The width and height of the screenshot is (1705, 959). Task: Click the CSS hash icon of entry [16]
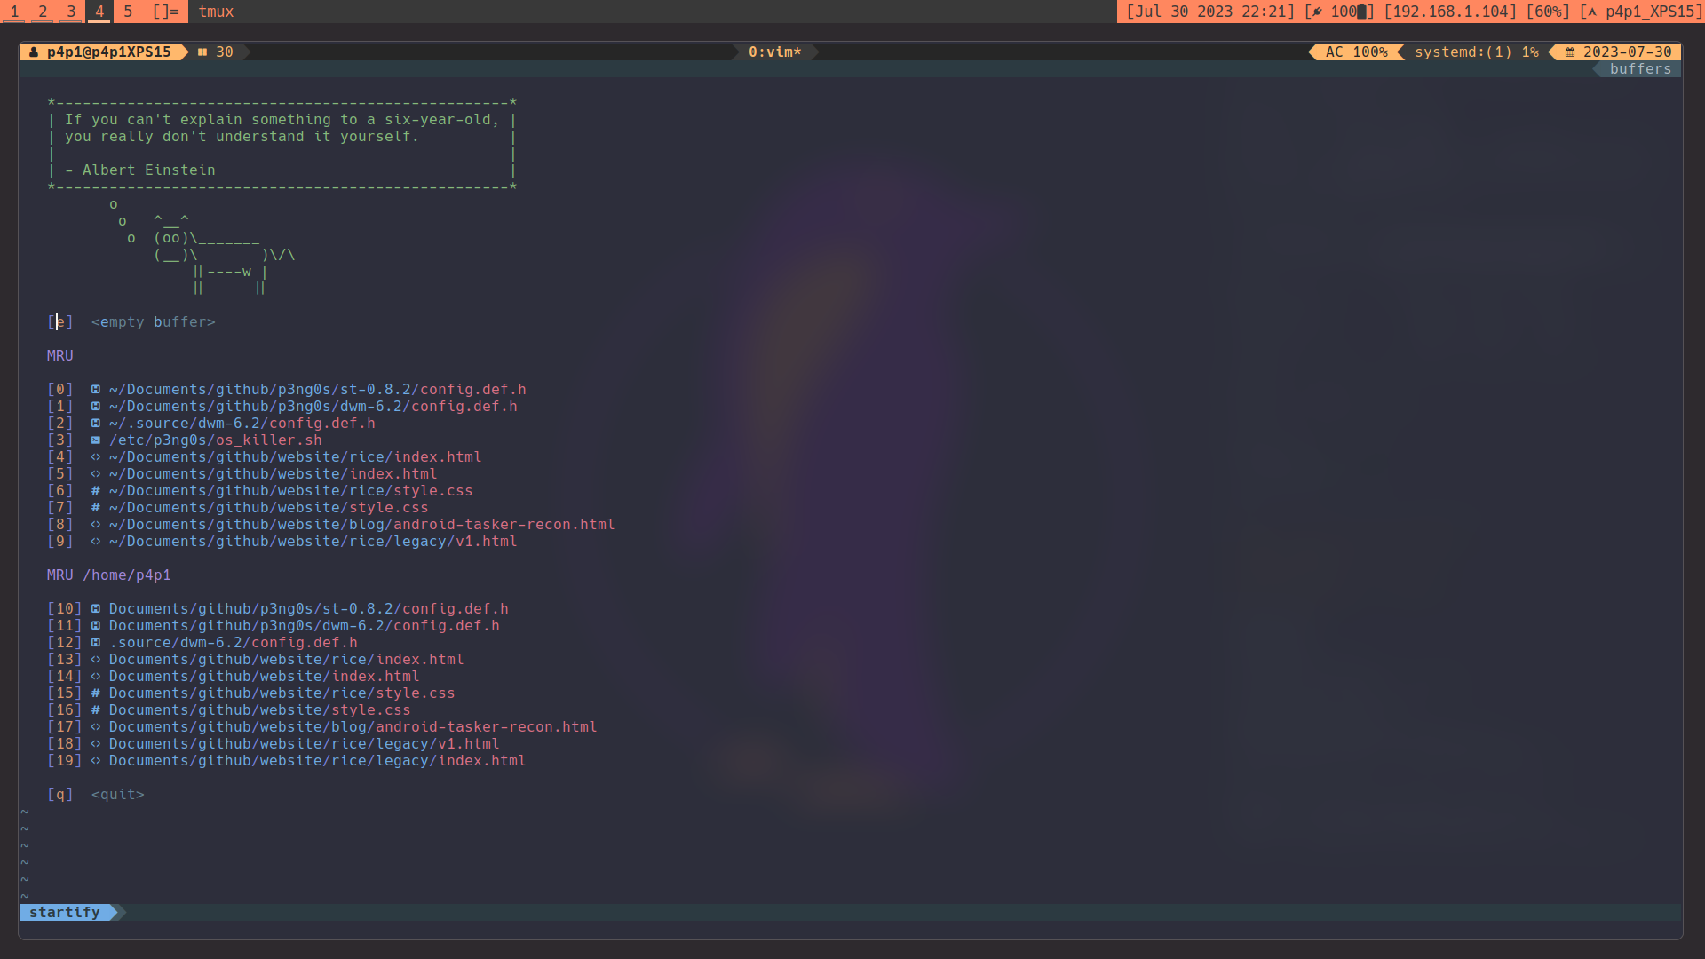95,710
